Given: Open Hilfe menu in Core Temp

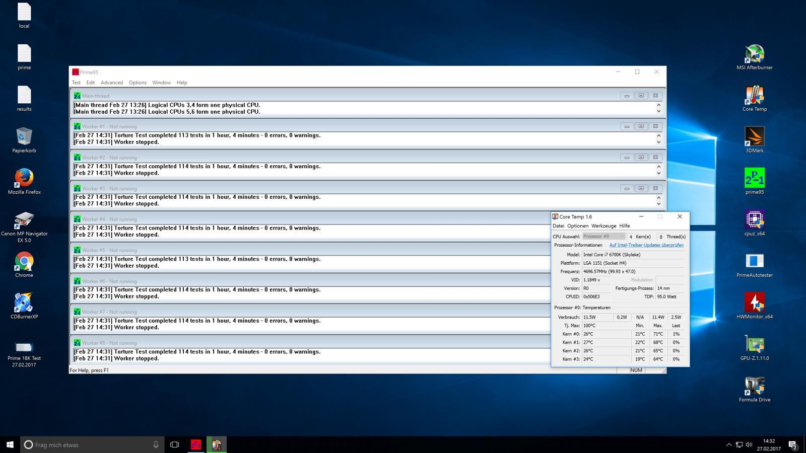Looking at the screenshot, I should click(625, 226).
